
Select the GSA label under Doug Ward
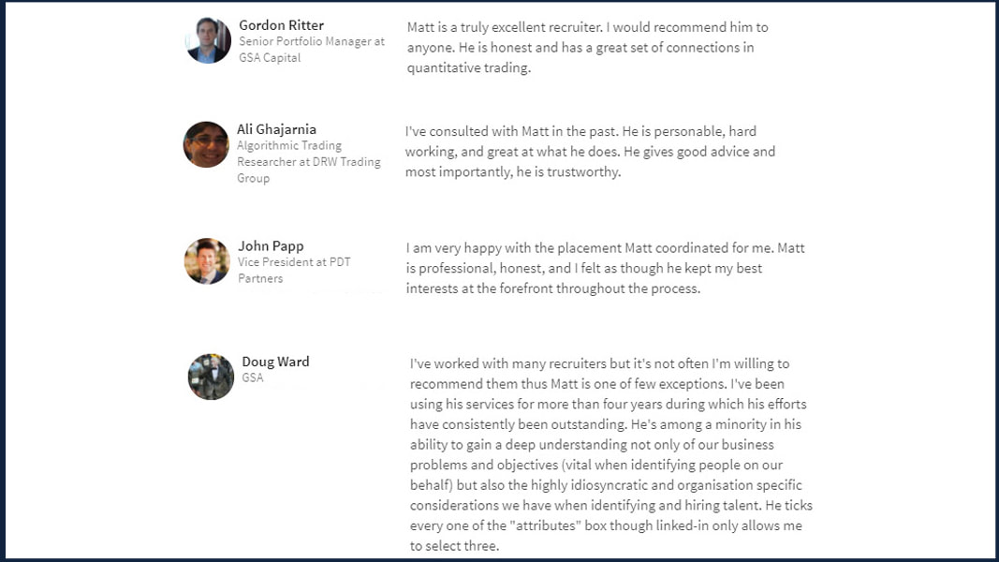(252, 377)
